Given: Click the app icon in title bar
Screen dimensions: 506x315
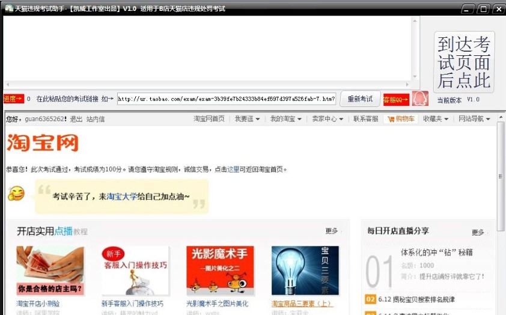Looking at the screenshot, I should tap(8, 8).
